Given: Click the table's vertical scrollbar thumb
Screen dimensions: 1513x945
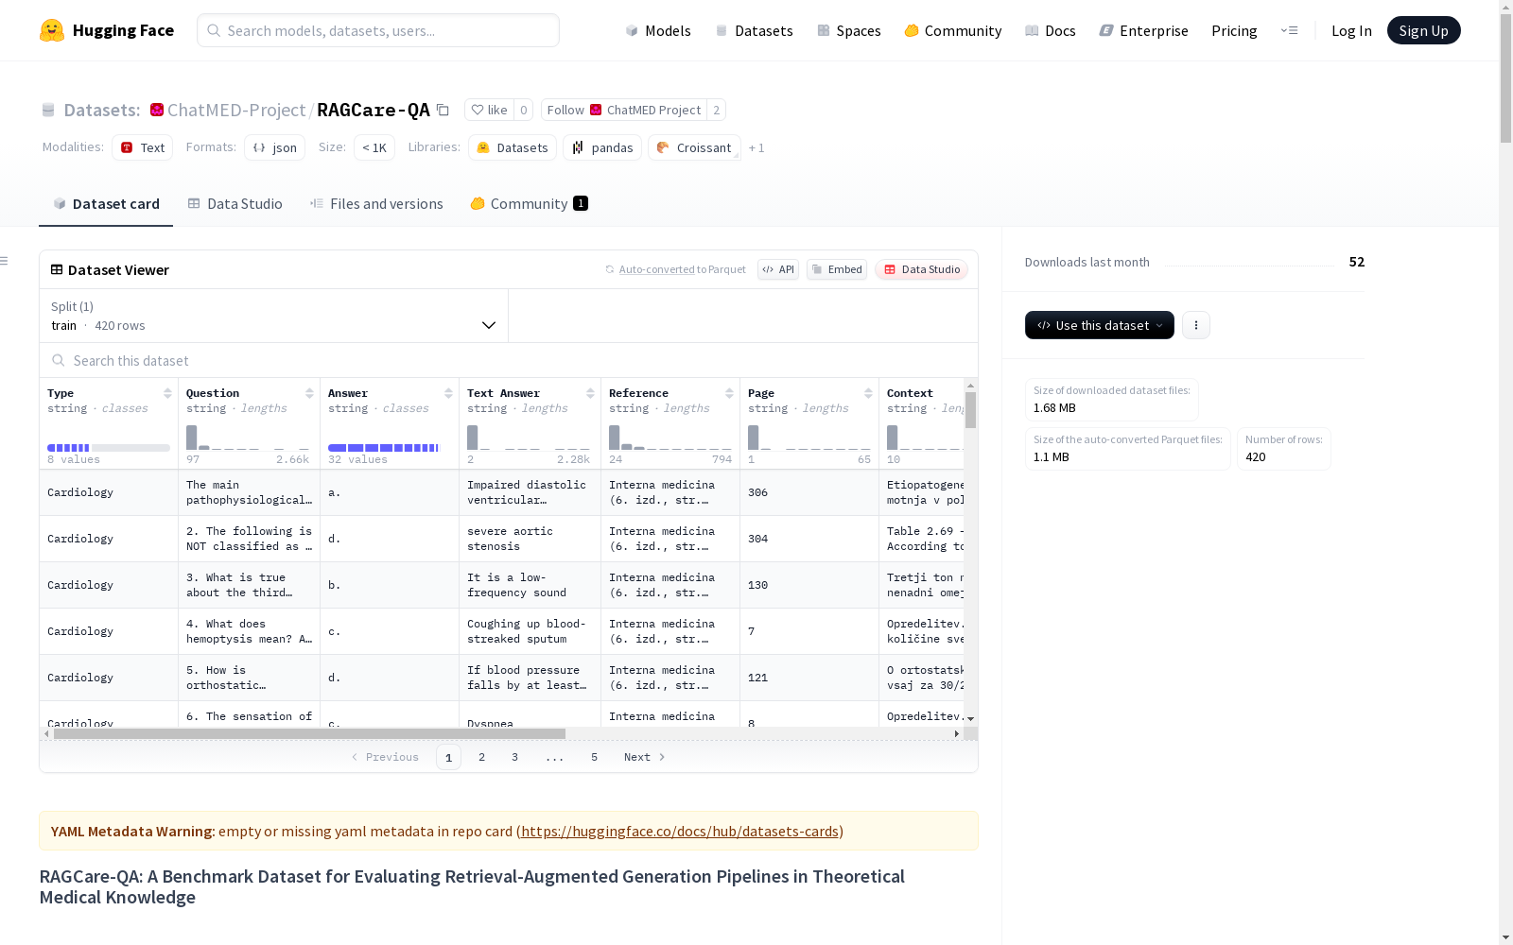Looking at the screenshot, I should click(x=970, y=410).
